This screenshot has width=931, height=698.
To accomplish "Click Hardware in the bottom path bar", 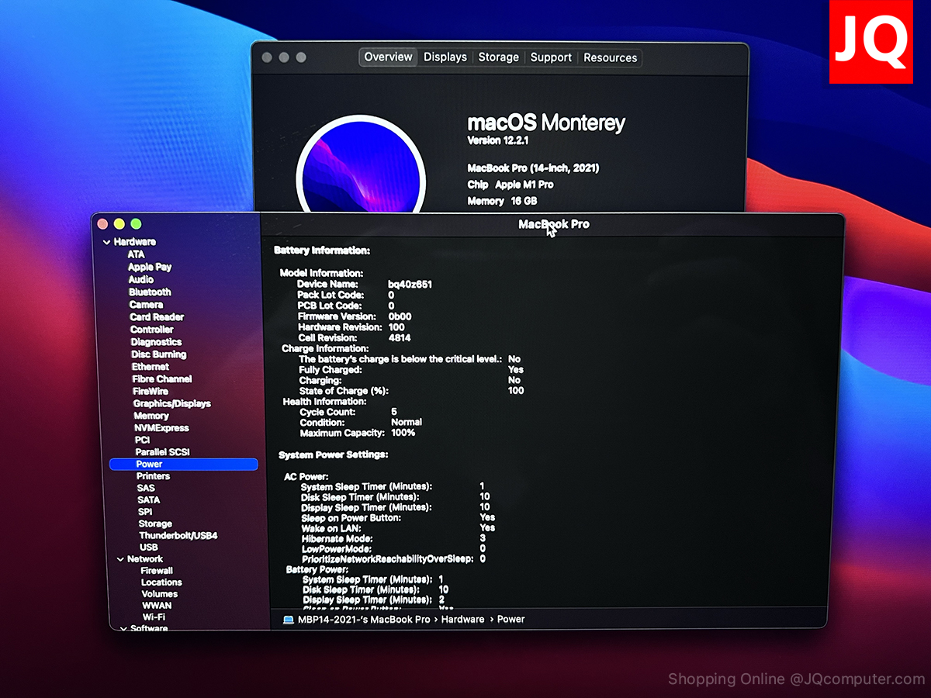I will click(x=463, y=620).
